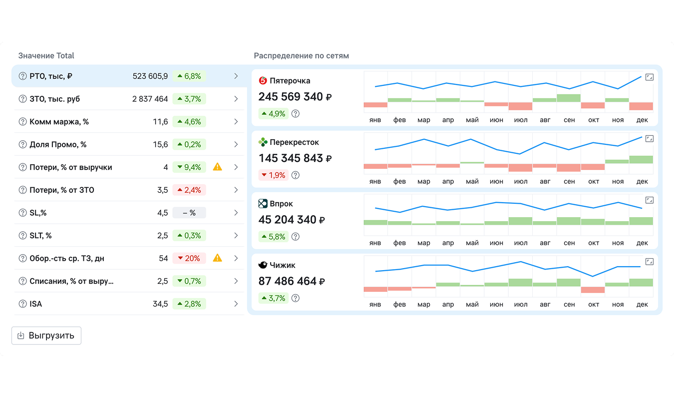Click help icon next to Впрок 5,8% badge

pyautogui.click(x=296, y=237)
